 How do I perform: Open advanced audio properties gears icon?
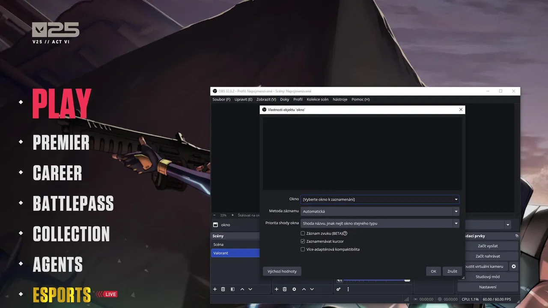pos(338,289)
